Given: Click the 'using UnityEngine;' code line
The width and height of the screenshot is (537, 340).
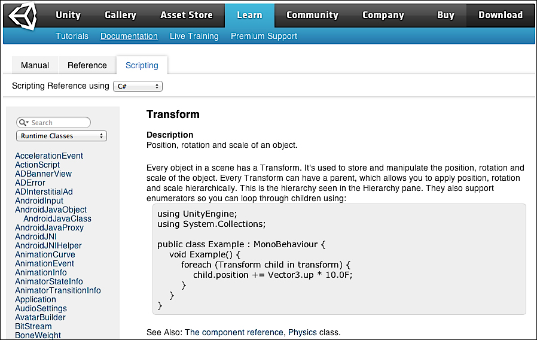Looking at the screenshot, I should coord(197,214).
